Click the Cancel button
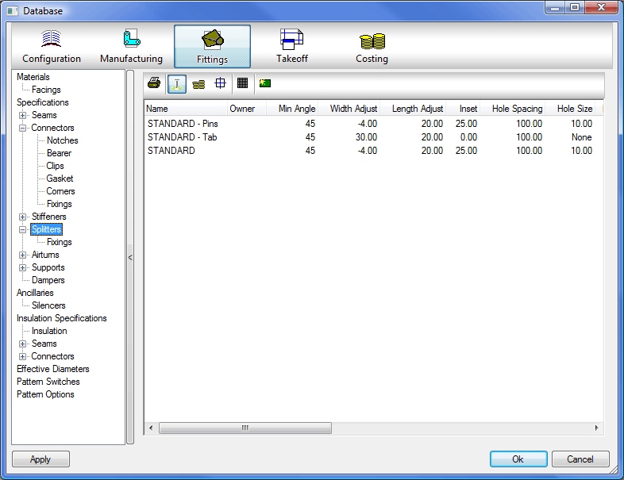Image resolution: width=624 pixels, height=480 pixels. 580,459
